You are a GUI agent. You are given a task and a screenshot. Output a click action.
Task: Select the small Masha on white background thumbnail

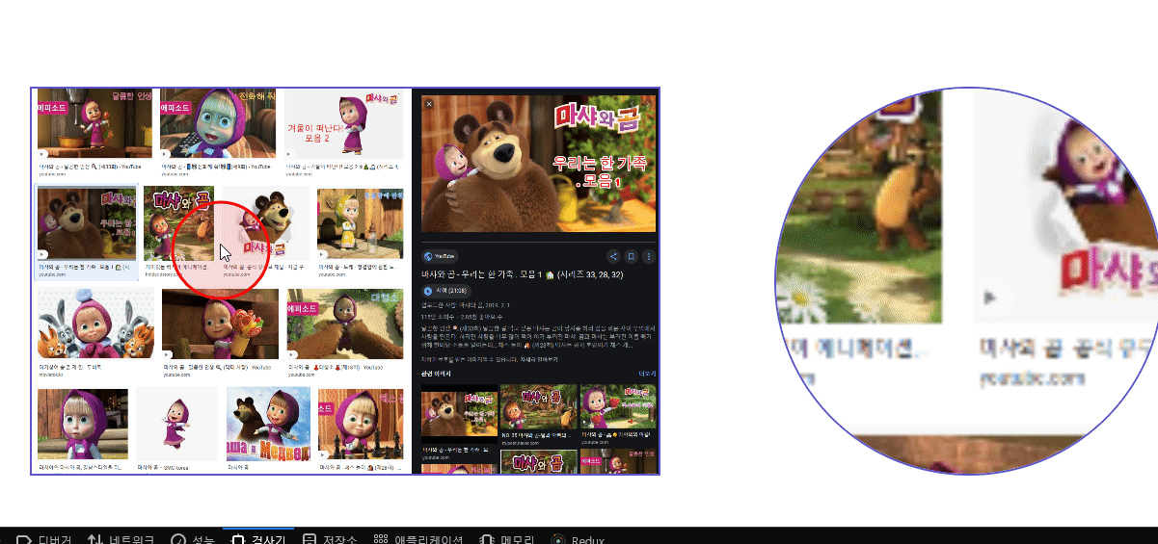tap(176, 424)
